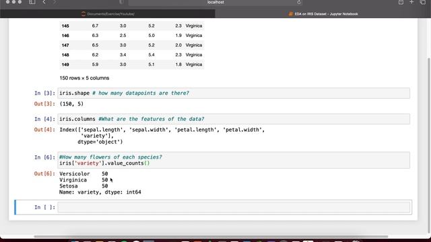The height and width of the screenshot is (242, 431).
Task: Click the dtype='object' line in Out[4]
Action: click(x=100, y=142)
